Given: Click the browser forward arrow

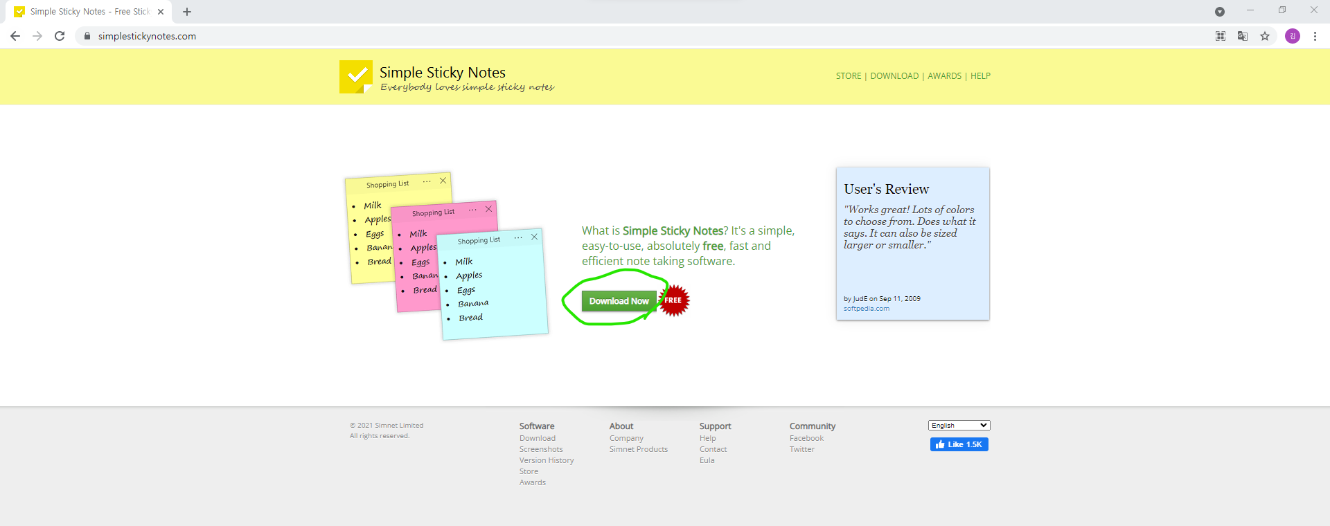Looking at the screenshot, I should tap(37, 36).
